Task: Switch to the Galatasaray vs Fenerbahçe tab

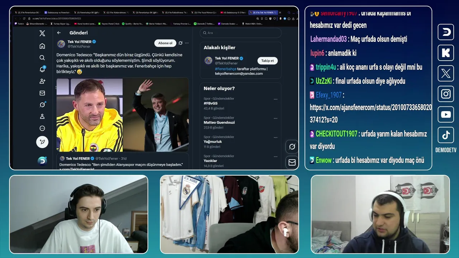Action: click(x=57, y=13)
